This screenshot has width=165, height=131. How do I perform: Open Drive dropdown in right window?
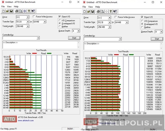click(x=110, y=18)
